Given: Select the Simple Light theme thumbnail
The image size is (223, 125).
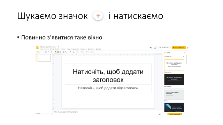Looking at the screenshot, I should [174, 65].
